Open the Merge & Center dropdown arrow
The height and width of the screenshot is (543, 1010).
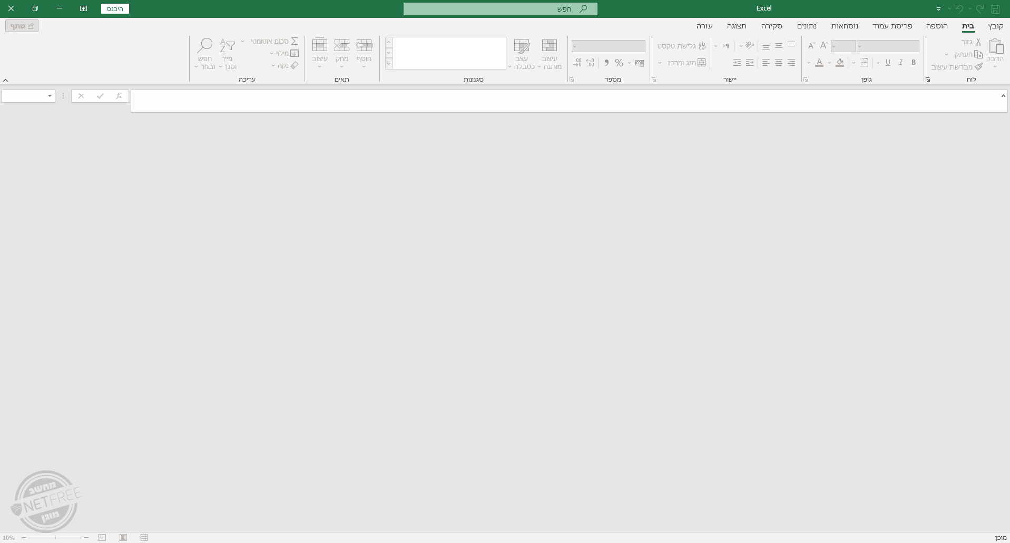660,63
